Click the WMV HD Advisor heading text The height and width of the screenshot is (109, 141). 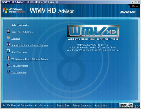click(x=52, y=10)
